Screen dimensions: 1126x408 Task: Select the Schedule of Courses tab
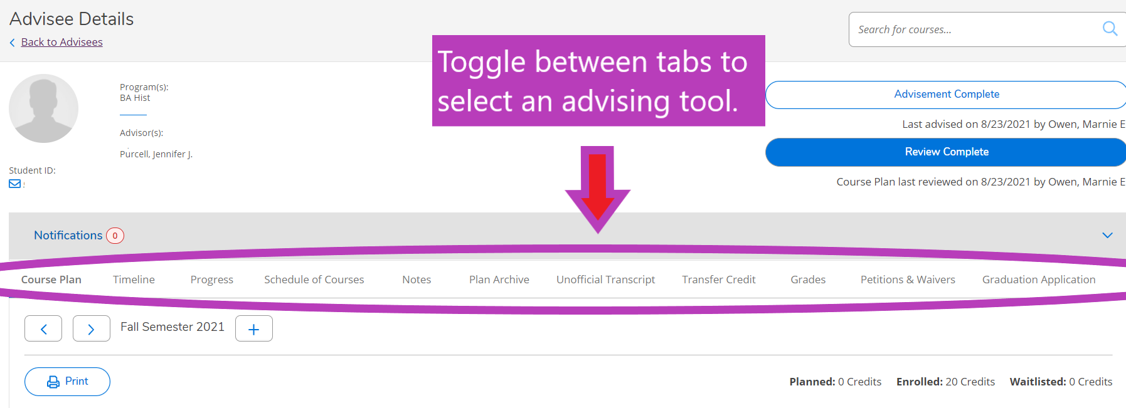(314, 280)
